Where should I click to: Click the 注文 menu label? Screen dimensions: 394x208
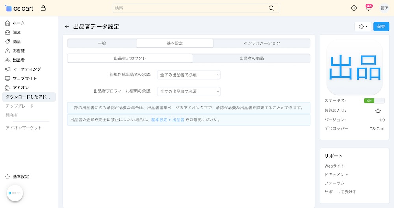tap(17, 32)
